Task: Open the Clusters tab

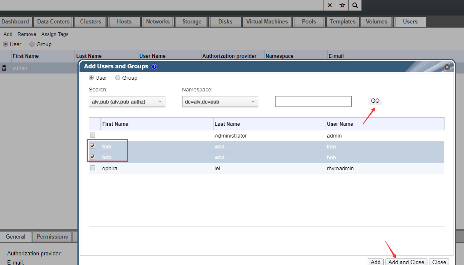Action: point(90,22)
